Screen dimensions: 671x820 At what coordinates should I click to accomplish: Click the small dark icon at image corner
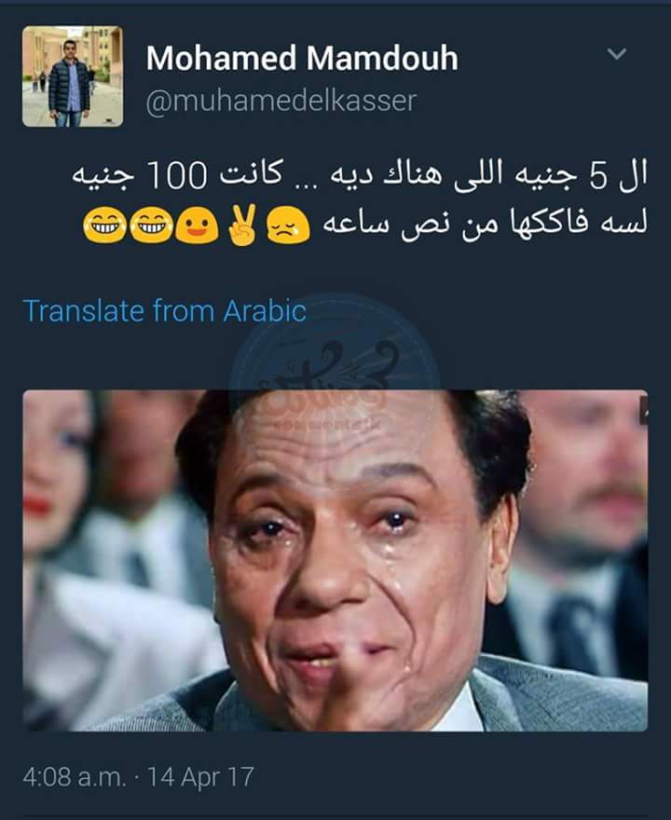(643, 411)
